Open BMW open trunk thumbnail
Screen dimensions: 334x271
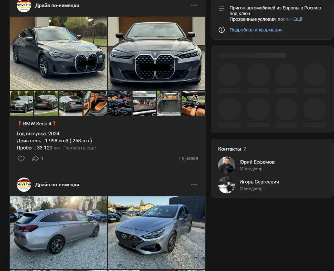tap(169, 103)
